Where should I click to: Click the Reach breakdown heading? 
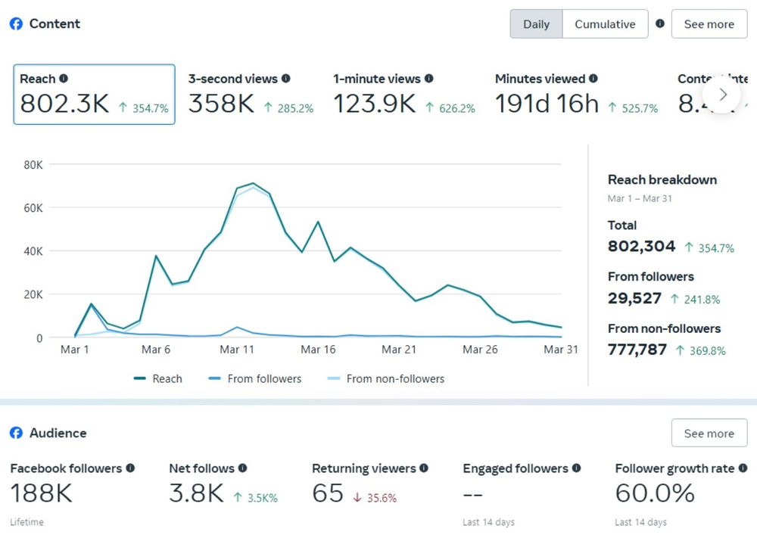coord(662,179)
